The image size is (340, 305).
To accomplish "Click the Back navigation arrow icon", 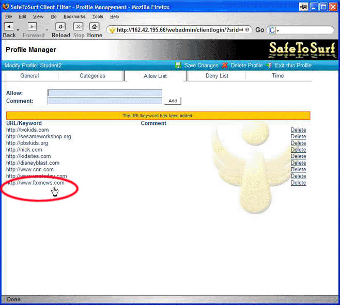I will click(x=9, y=26).
